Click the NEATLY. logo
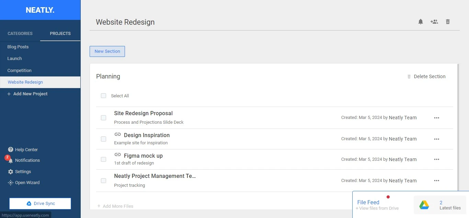 point(40,10)
